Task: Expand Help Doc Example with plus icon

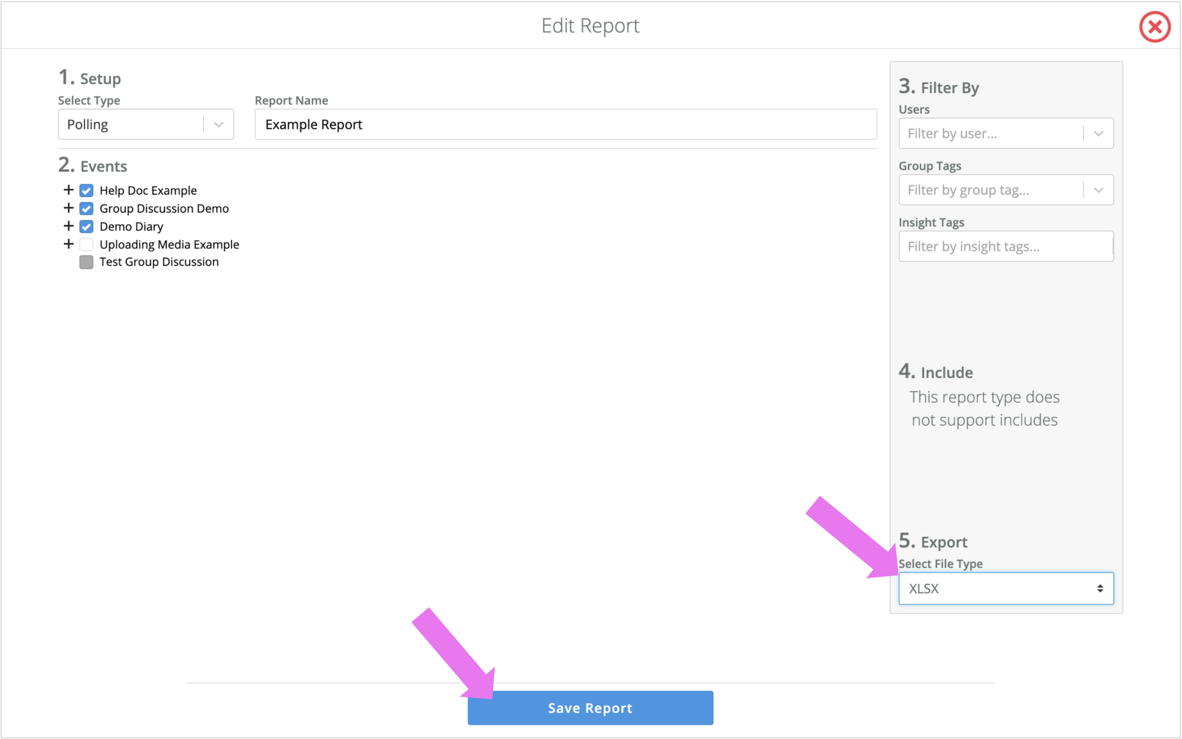Action: (68, 190)
